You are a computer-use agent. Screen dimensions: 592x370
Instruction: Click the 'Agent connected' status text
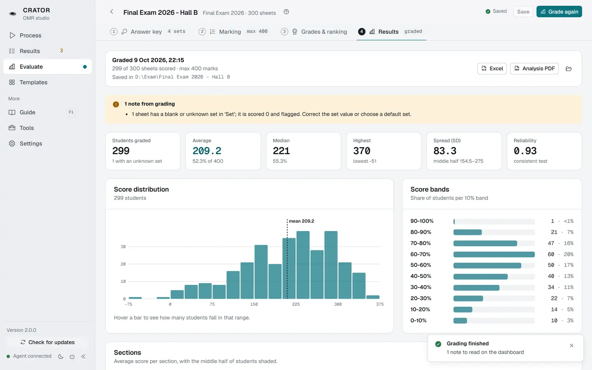click(32, 356)
